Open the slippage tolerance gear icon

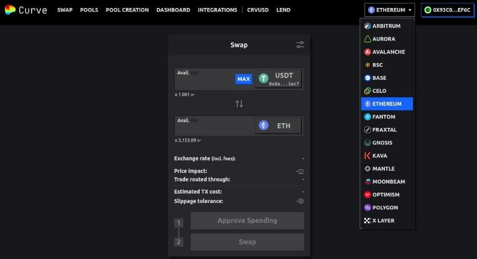pos(301,201)
